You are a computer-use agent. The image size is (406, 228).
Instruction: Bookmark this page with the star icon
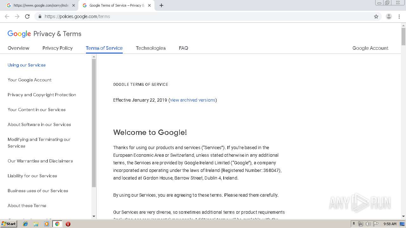click(376, 16)
